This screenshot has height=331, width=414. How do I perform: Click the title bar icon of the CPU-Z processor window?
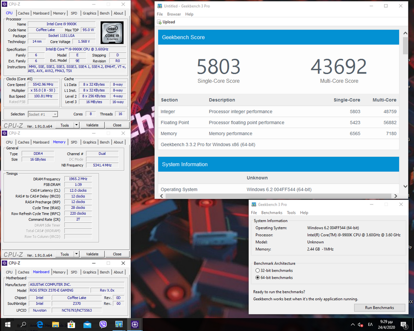pos(5,4)
